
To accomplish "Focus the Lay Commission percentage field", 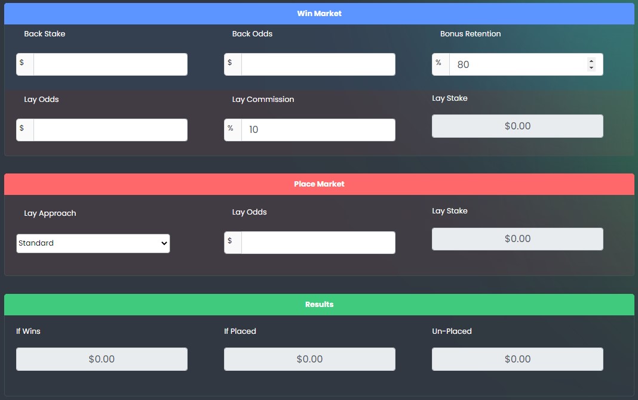I will (x=318, y=130).
